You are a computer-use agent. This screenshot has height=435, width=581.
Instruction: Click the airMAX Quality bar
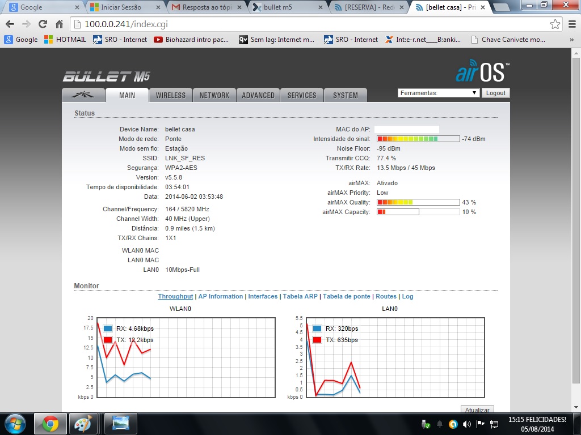(x=418, y=202)
